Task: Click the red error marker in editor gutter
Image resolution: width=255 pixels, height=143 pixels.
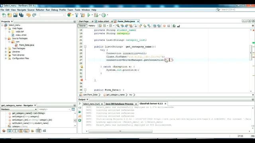Action: click(82, 80)
